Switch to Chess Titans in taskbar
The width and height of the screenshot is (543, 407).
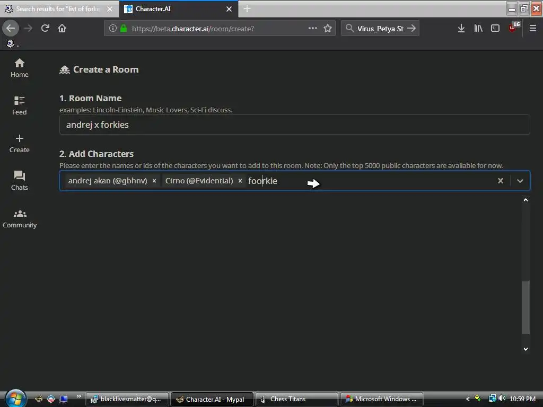click(x=297, y=399)
